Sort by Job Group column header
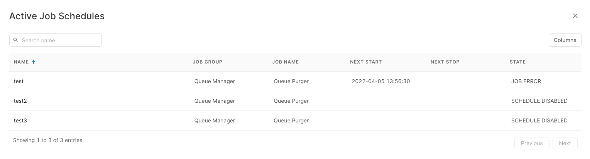 [208, 62]
